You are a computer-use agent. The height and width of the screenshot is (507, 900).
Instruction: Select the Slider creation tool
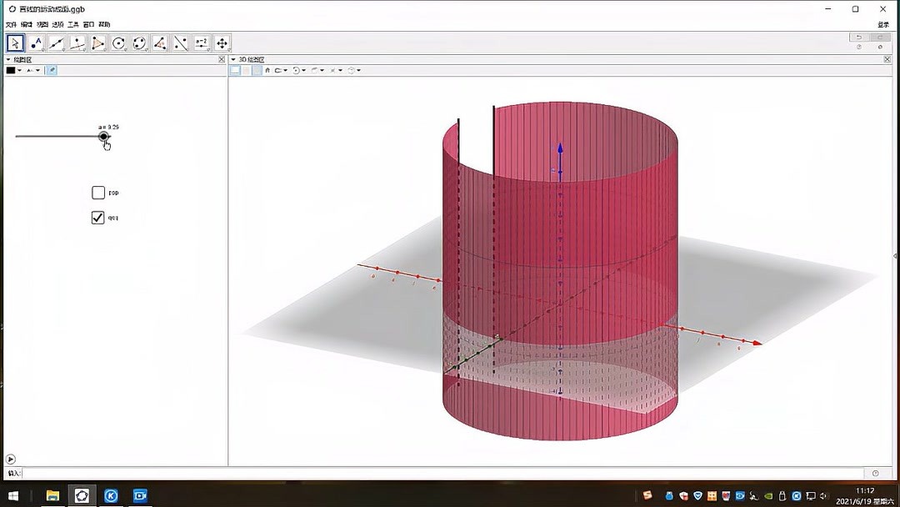(202, 43)
